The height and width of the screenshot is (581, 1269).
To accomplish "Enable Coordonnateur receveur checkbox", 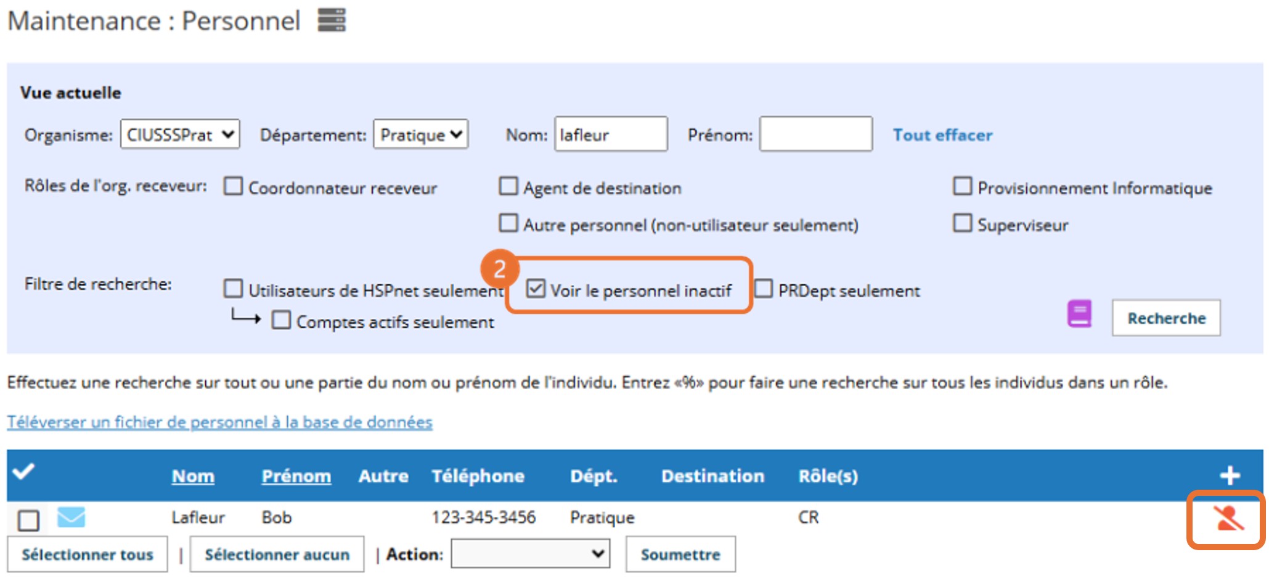I will coord(233,186).
